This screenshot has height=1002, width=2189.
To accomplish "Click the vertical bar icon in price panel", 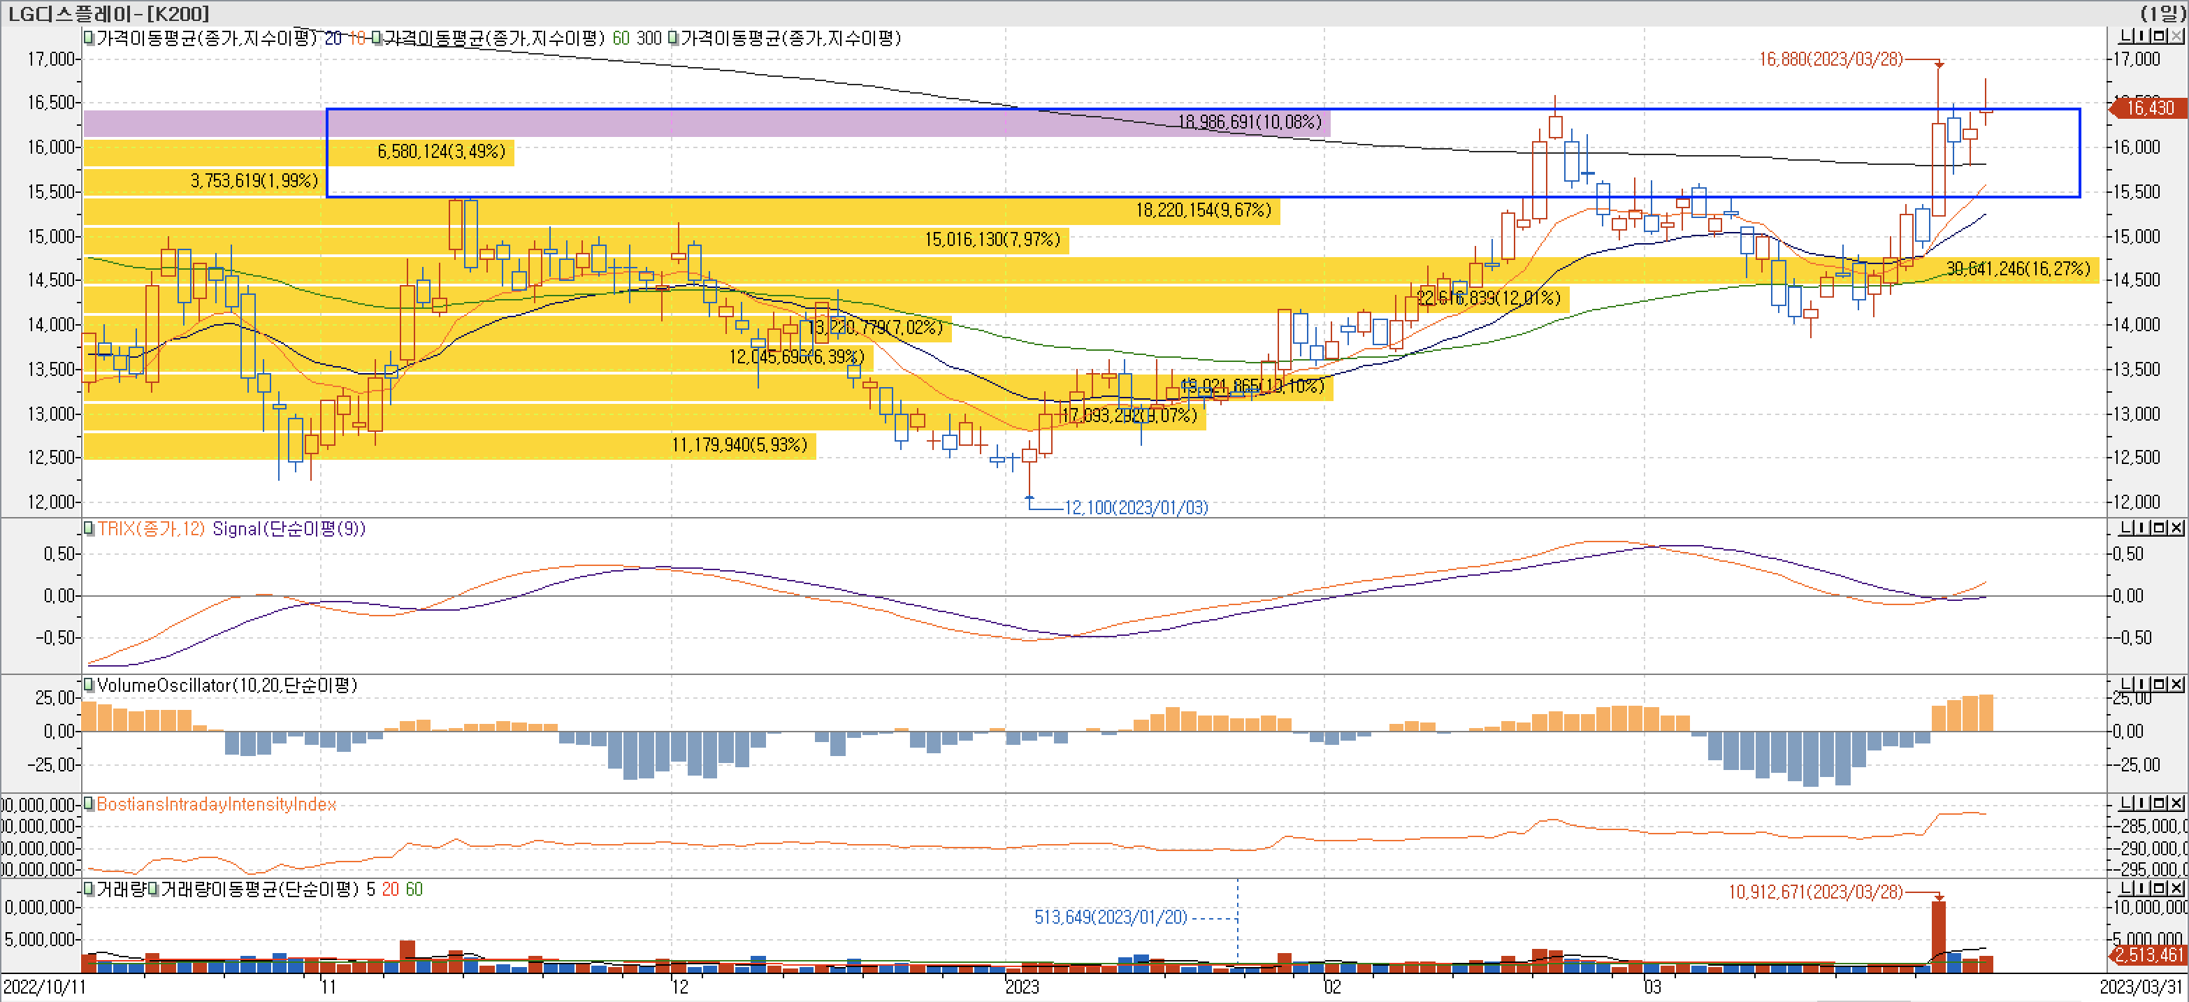I will click(2143, 36).
